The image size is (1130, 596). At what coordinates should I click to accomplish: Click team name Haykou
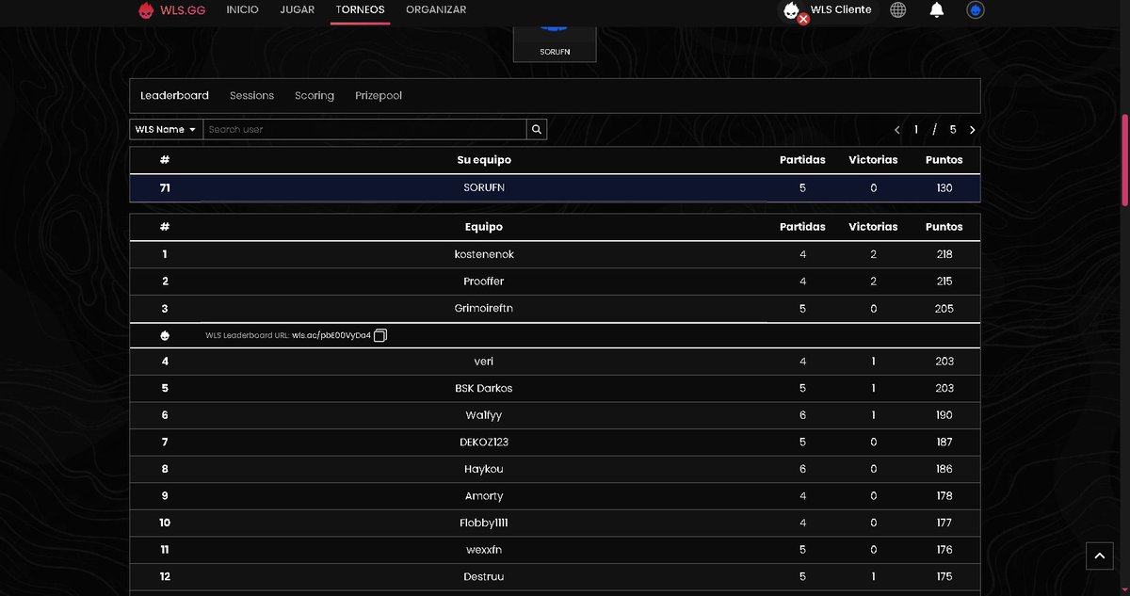coord(484,469)
